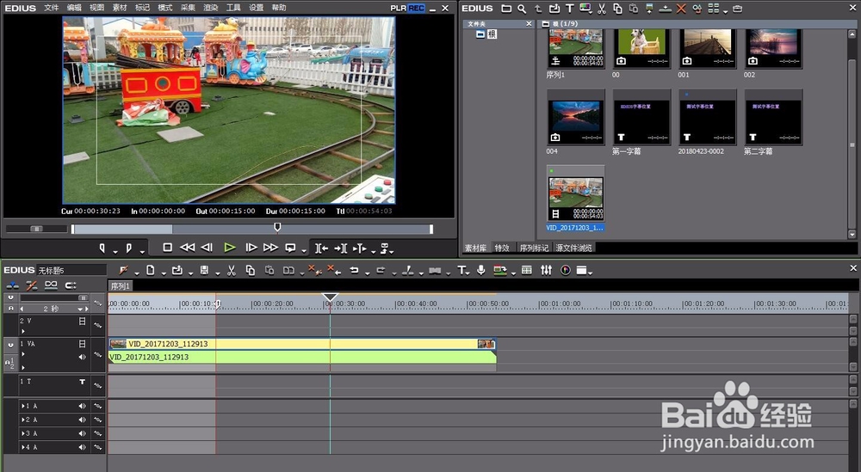Stop playback in the player
This screenshot has height=472, width=861.
[168, 248]
